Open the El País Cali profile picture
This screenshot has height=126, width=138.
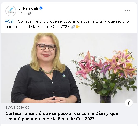(x=11, y=11)
